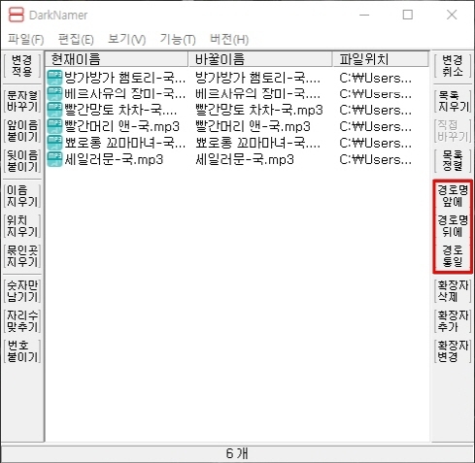Click the 목록 지우기 button
Screen dimensions: 475x463
[x=453, y=101]
